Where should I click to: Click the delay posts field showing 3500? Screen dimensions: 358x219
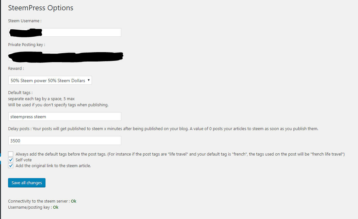[x=65, y=140]
